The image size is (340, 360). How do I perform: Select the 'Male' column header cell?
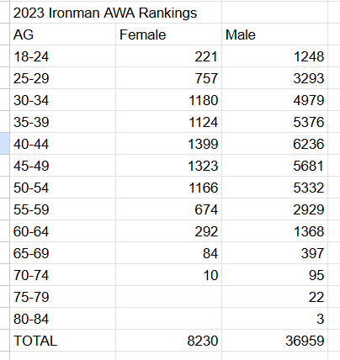click(x=274, y=34)
